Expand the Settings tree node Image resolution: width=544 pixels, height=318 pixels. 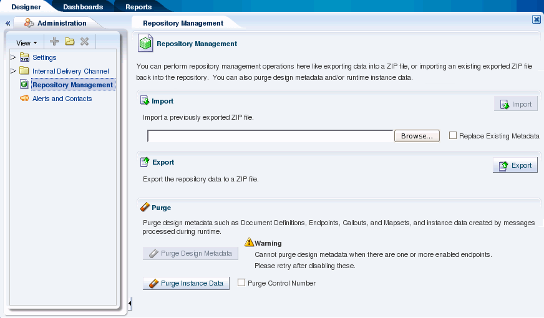click(x=13, y=57)
